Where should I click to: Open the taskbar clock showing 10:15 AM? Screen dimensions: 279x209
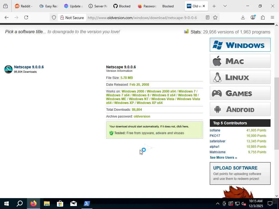(256, 204)
